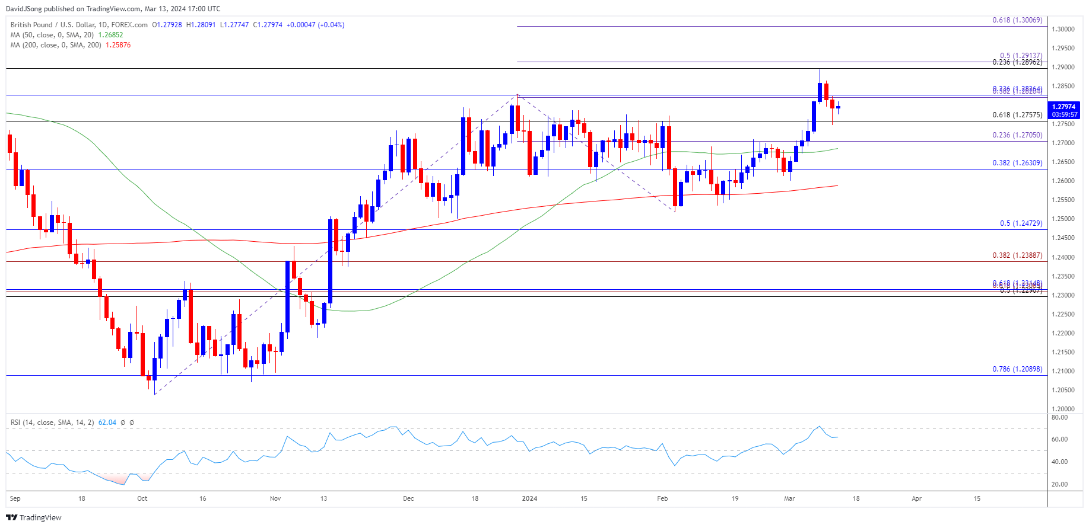Click price axis label 1.20000

click(x=1063, y=409)
